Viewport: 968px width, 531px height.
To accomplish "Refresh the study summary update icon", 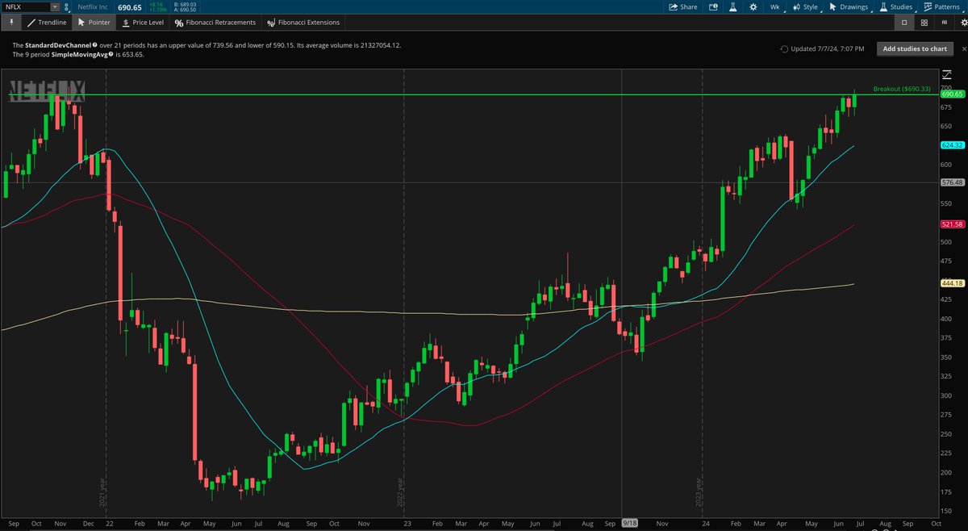I will pos(784,49).
